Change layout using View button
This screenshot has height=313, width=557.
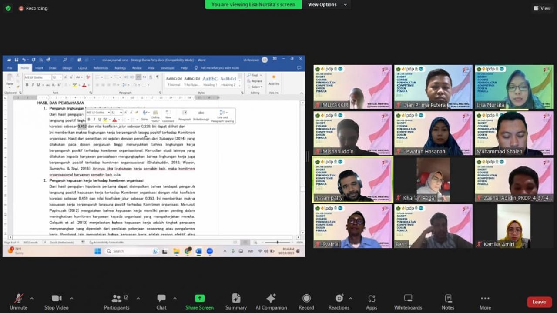[x=542, y=8]
